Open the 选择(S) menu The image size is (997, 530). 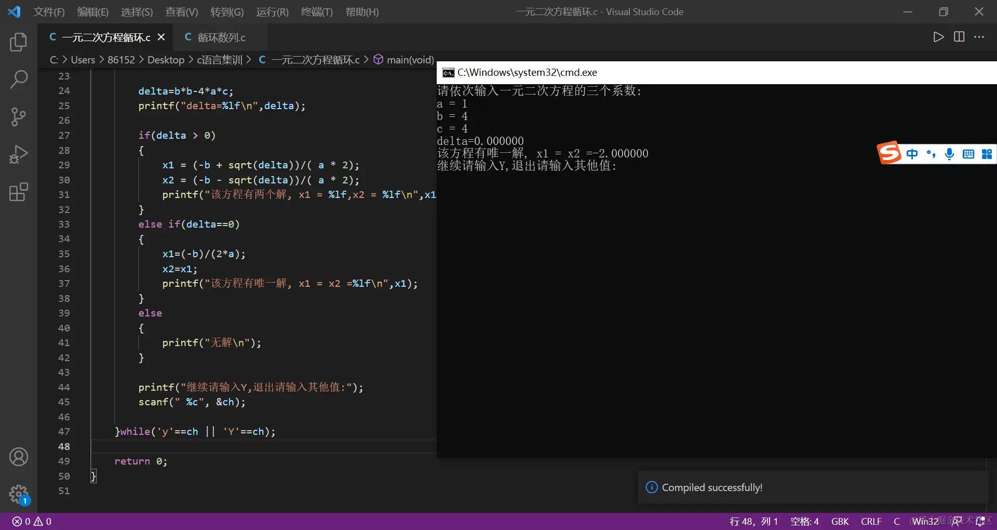coord(137,12)
